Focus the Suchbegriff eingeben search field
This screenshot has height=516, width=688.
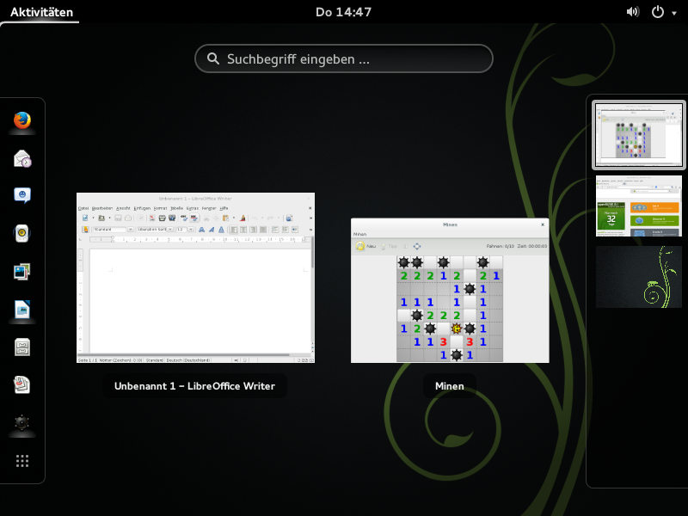344,58
